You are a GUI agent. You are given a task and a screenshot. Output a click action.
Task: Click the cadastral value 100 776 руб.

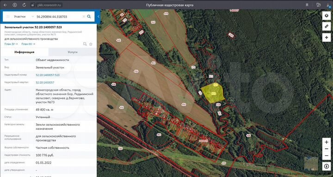(x=45, y=155)
